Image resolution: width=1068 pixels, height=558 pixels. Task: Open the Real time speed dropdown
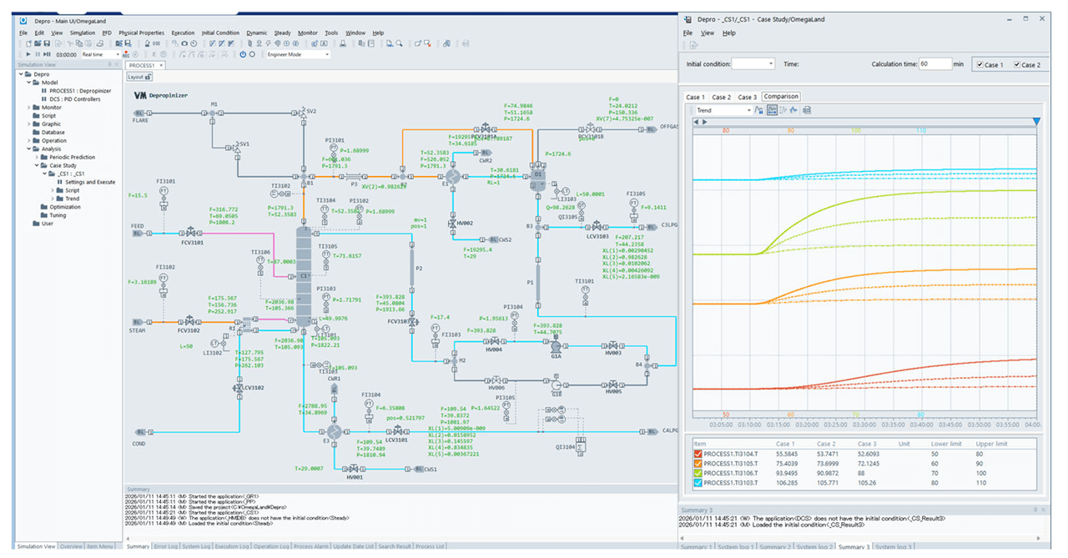click(x=117, y=54)
